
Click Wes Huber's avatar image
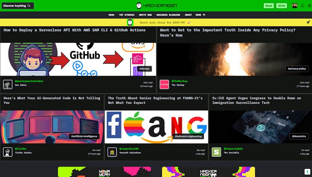click(x=8, y=84)
